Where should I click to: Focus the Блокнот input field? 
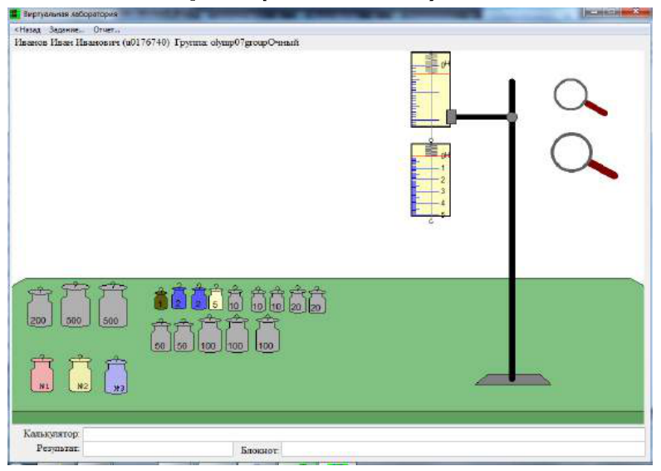click(x=463, y=449)
